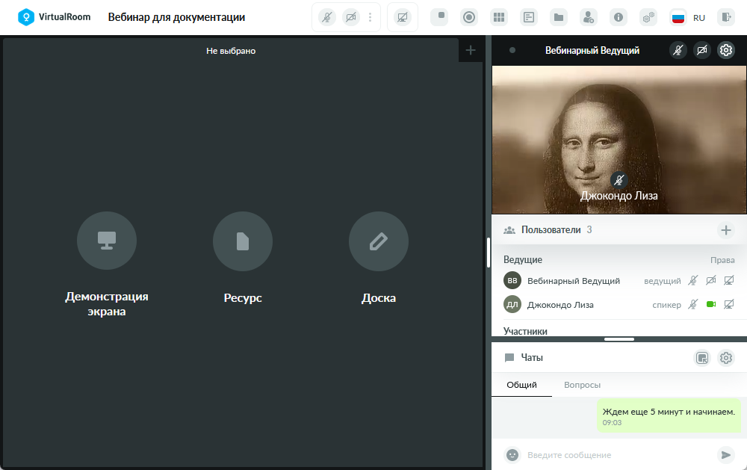Click the VirtualRoom logo

point(54,17)
